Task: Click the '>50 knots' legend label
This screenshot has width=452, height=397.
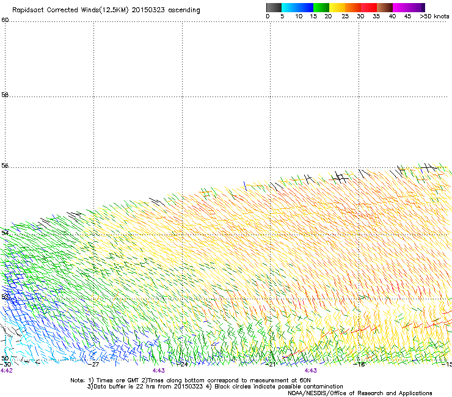Action: point(434,16)
